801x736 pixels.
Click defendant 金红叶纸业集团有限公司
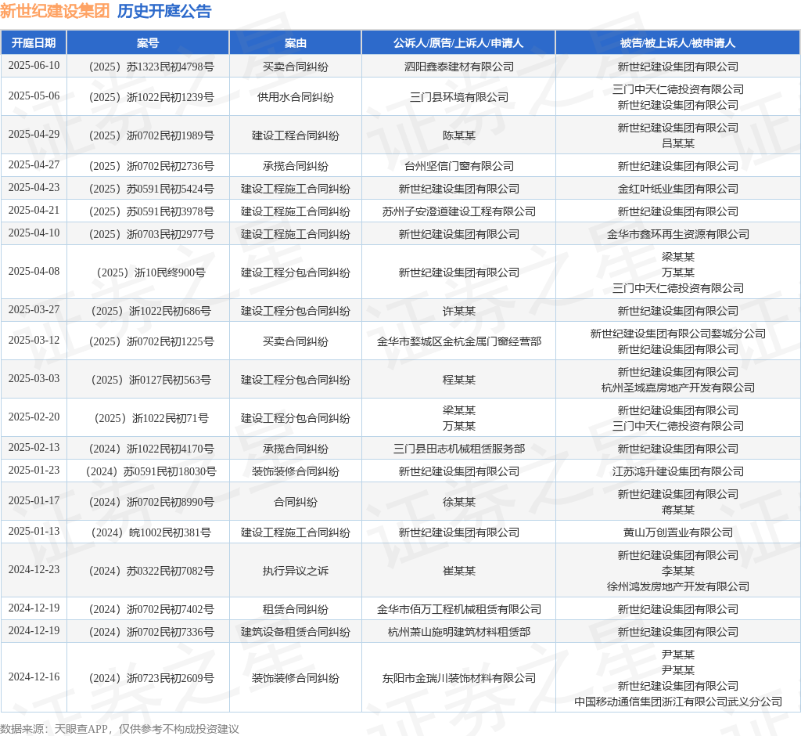point(678,189)
